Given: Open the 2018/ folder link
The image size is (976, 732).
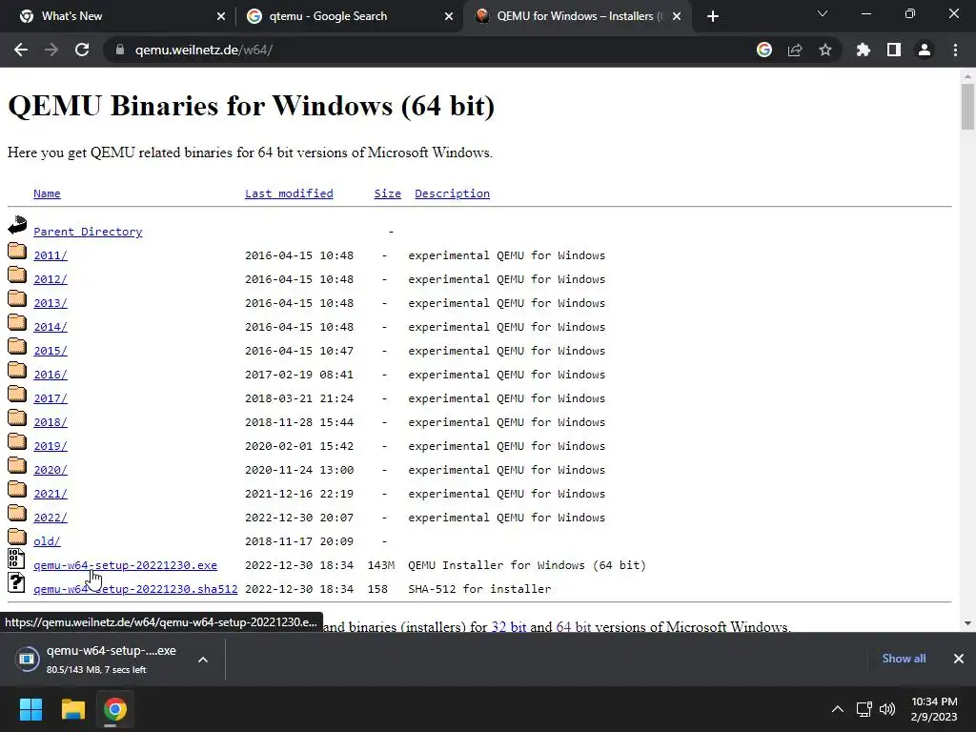Looking at the screenshot, I should point(51,422).
